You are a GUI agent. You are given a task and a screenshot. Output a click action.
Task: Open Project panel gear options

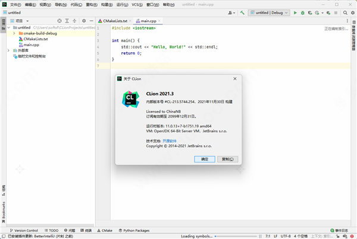coord(84,21)
